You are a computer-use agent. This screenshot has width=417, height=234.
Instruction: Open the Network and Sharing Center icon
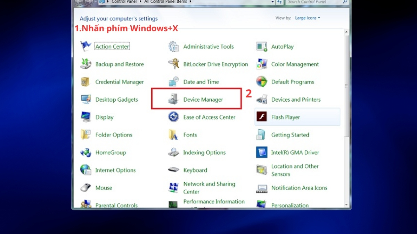[x=174, y=188]
